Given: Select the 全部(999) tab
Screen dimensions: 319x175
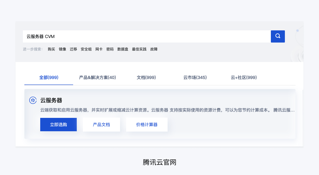Looking at the screenshot, I should (x=49, y=77).
